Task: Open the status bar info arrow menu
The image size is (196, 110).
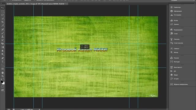Action: click(40, 109)
